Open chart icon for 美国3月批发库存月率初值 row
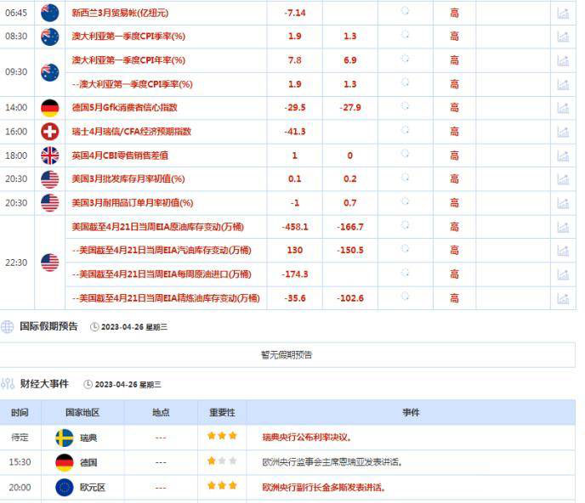The width and height of the screenshot is (585, 503). coord(563,179)
